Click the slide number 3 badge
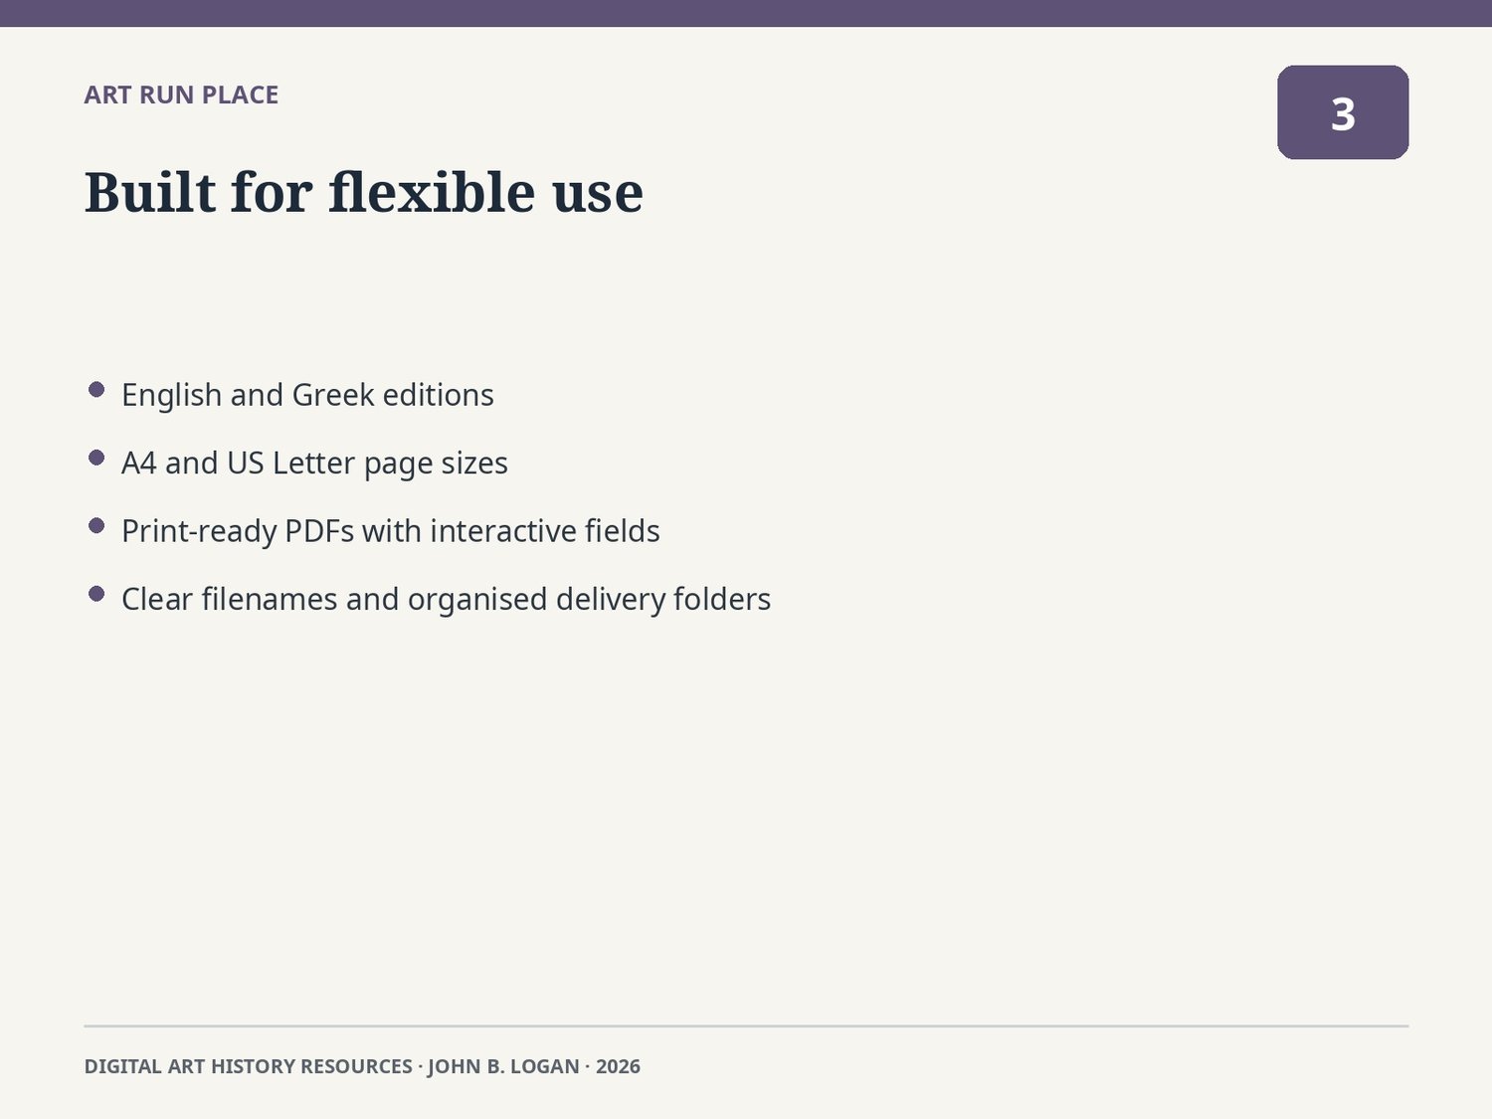The width and height of the screenshot is (1492, 1119). pyautogui.click(x=1343, y=112)
